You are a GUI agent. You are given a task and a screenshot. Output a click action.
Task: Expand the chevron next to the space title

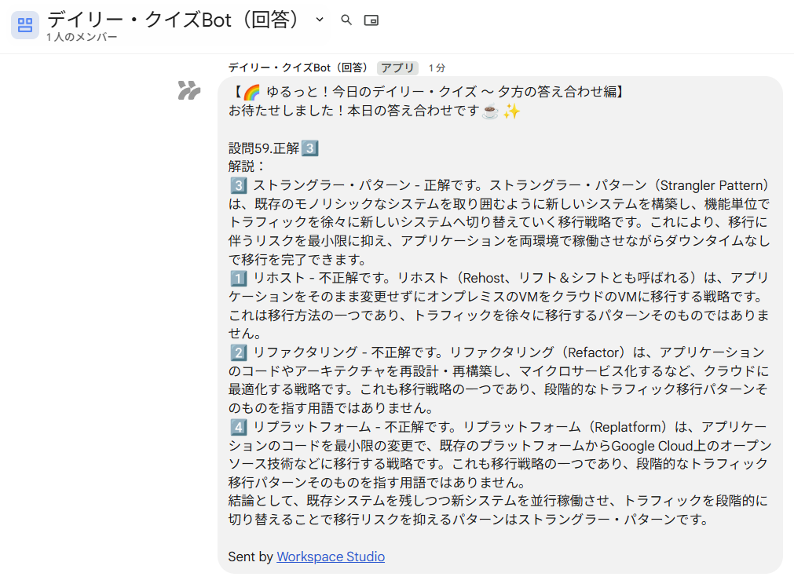pos(320,20)
